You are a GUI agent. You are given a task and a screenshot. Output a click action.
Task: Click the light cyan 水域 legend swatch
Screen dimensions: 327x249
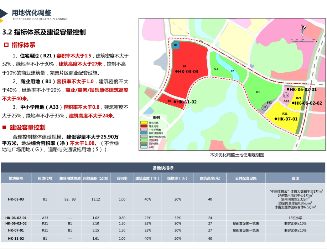tap(144, 147)
